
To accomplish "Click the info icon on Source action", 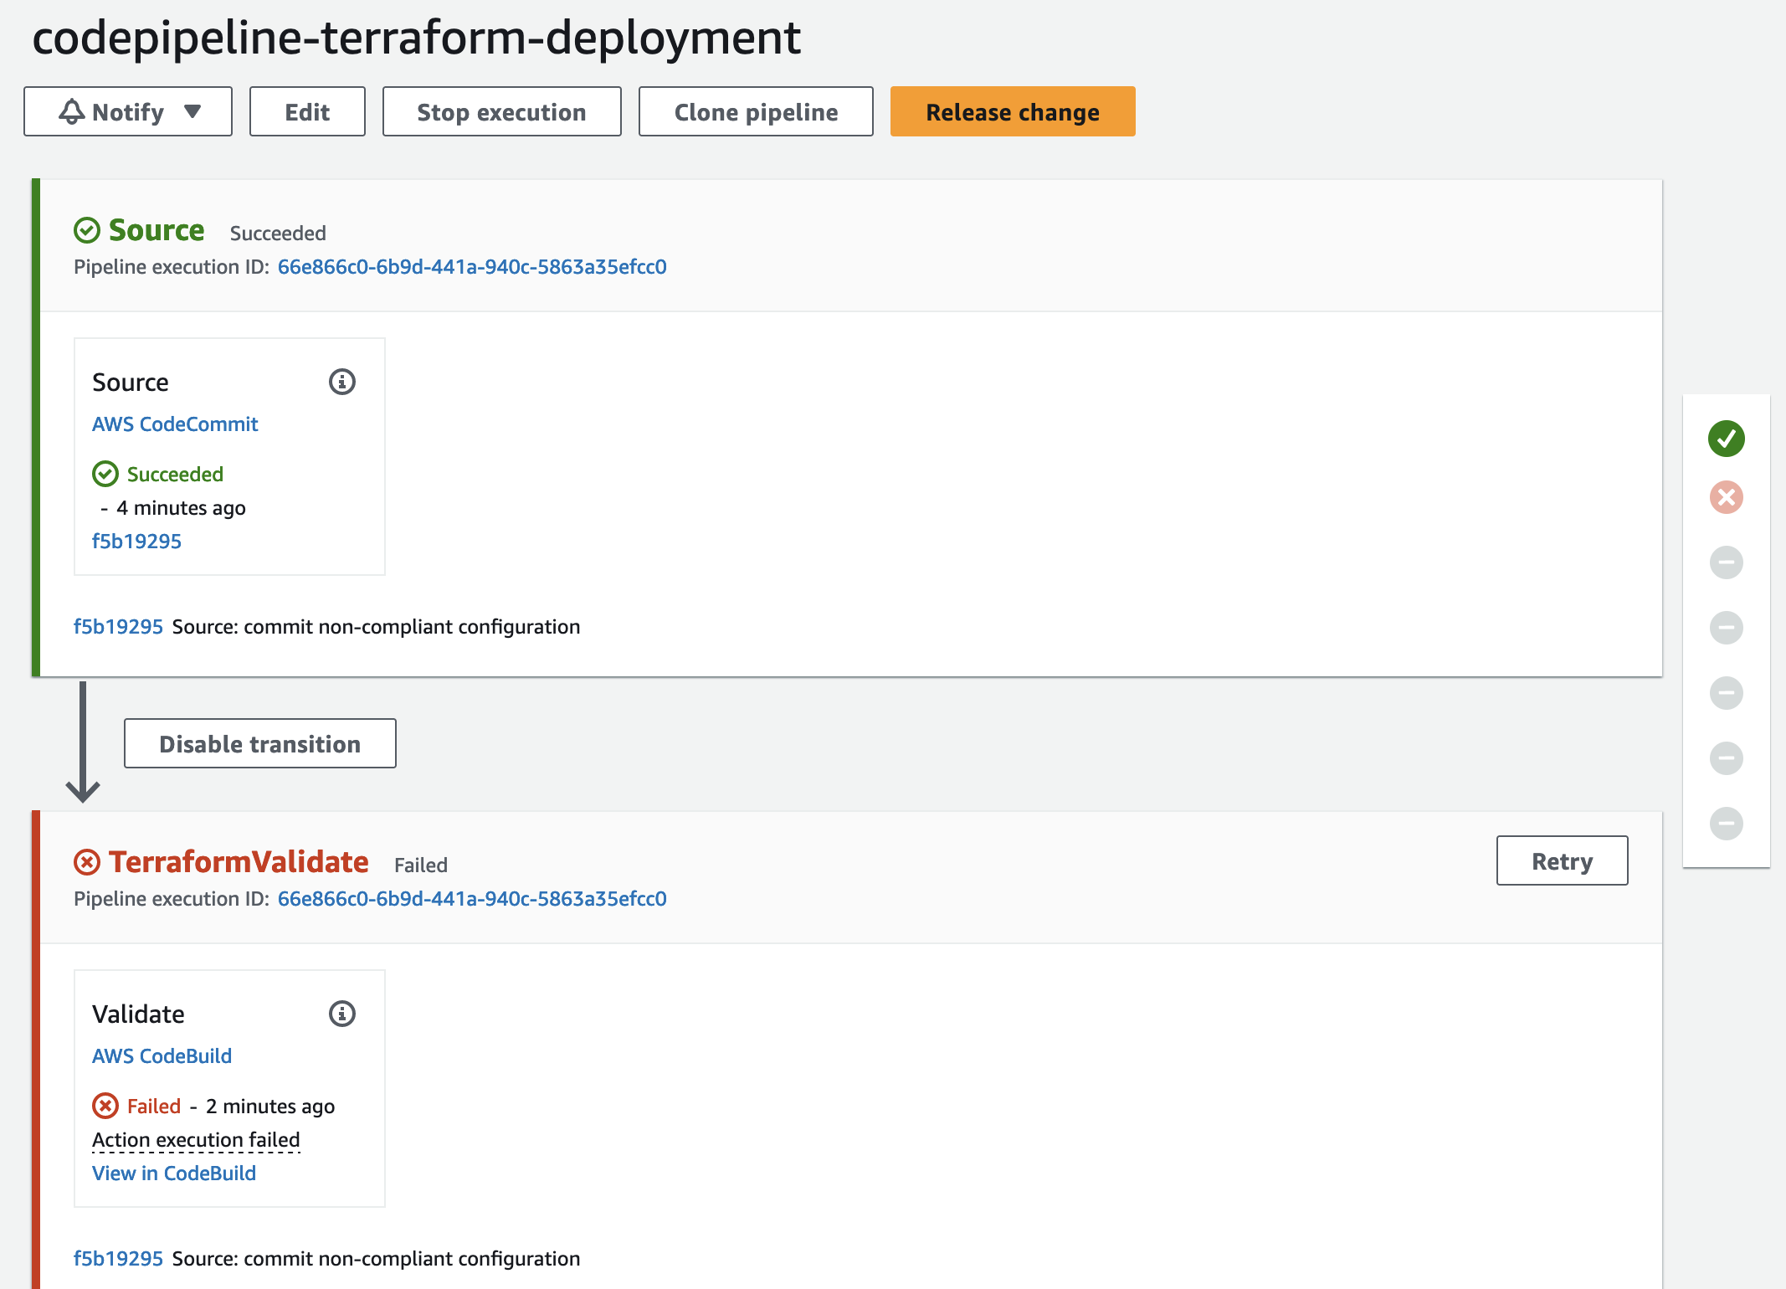I will (x=341, y=382).
